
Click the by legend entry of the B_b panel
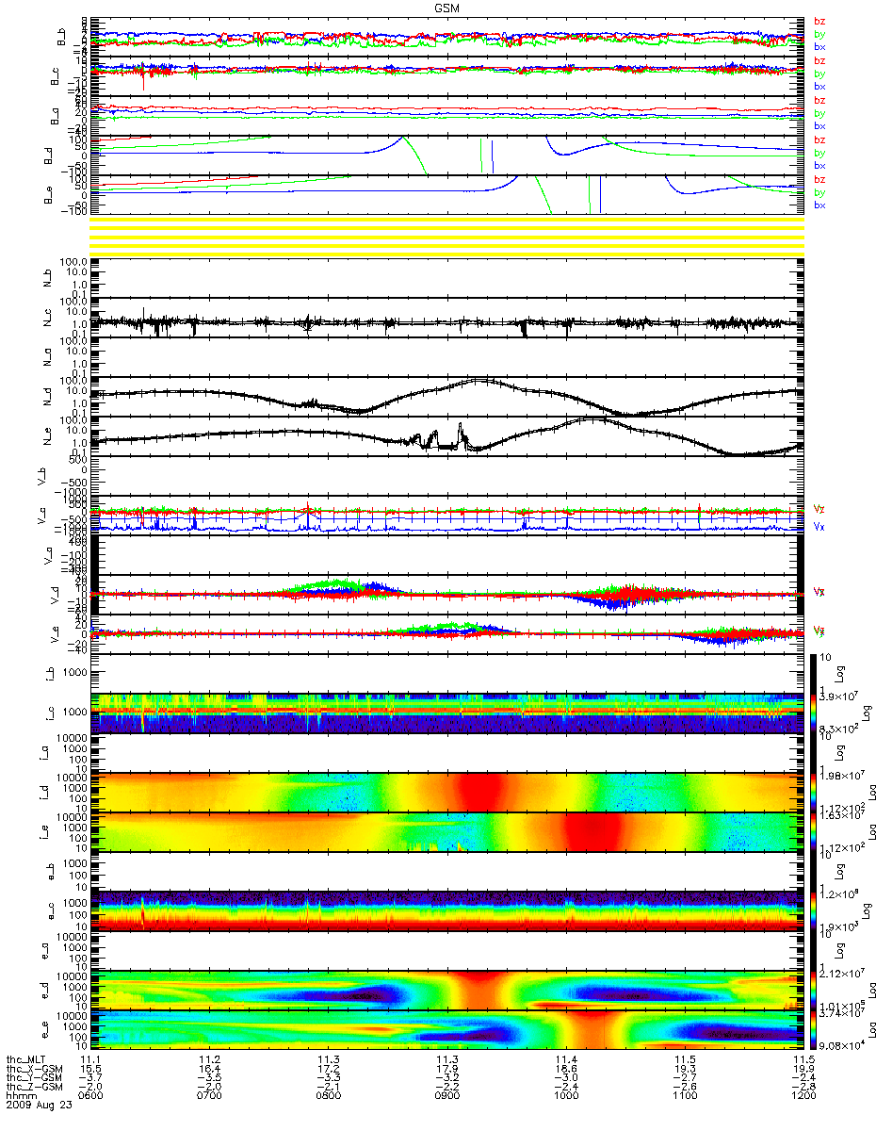(x=819, y=34)
